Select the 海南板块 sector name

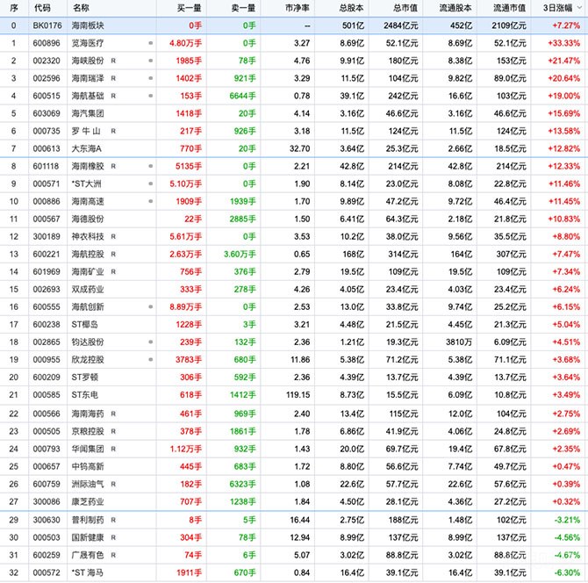[x=88, y=25]
